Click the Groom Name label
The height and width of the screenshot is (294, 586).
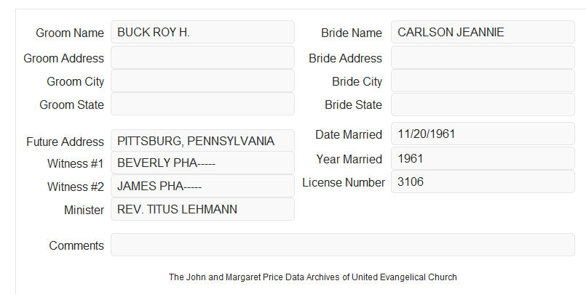pos(70,33)
